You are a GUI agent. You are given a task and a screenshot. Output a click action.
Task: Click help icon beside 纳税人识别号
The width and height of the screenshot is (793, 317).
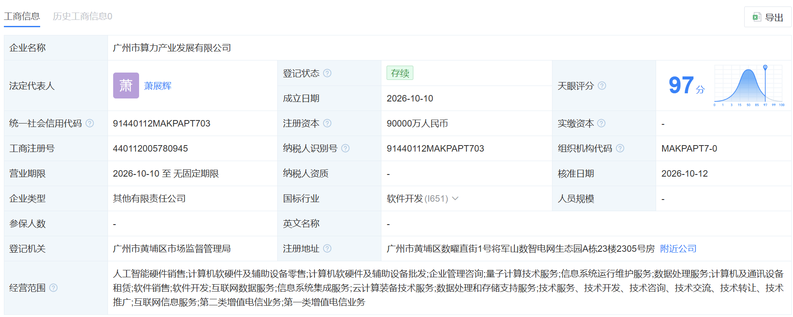346,148
